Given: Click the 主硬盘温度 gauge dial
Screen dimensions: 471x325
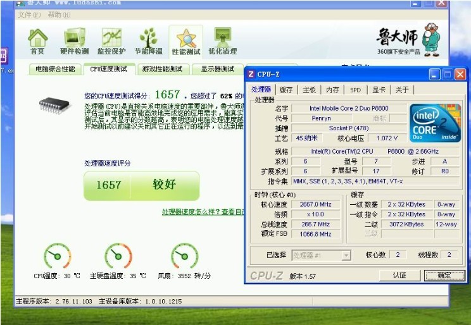Looking at the screenshot, I should [118, 255].
